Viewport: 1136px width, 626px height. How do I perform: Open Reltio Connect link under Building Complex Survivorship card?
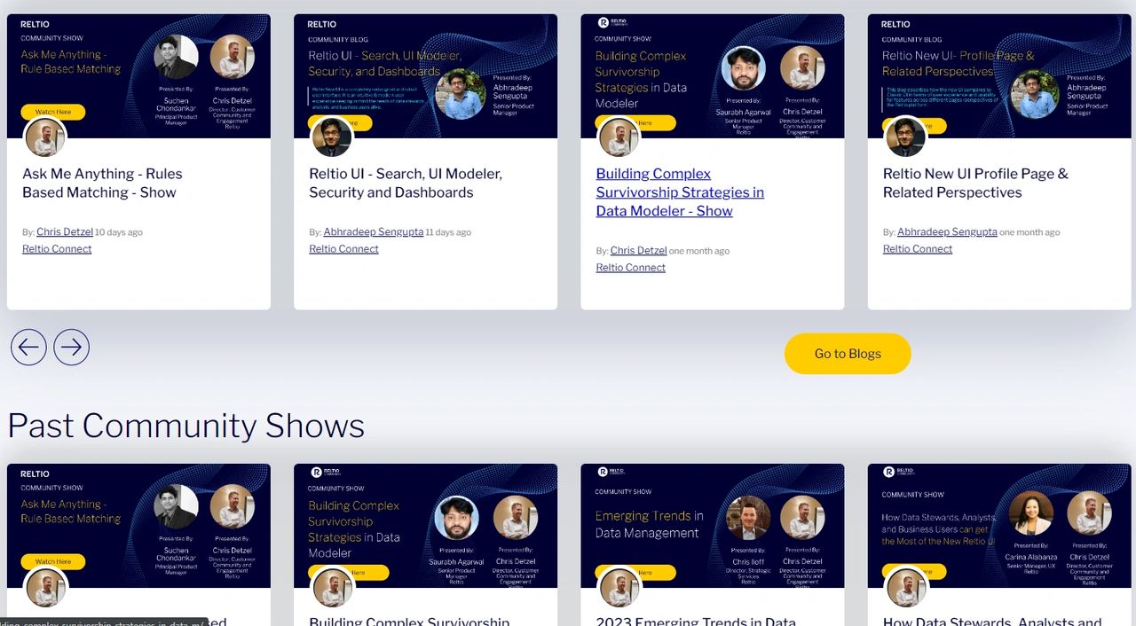[x=630, y=268]
